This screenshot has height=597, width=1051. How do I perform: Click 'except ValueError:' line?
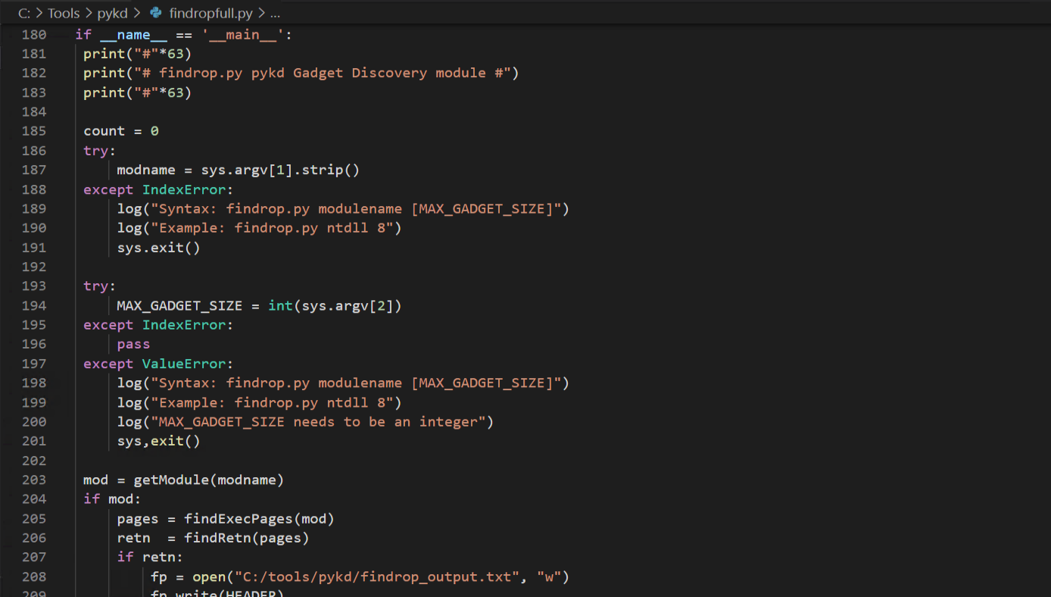[x=158, y=364]
